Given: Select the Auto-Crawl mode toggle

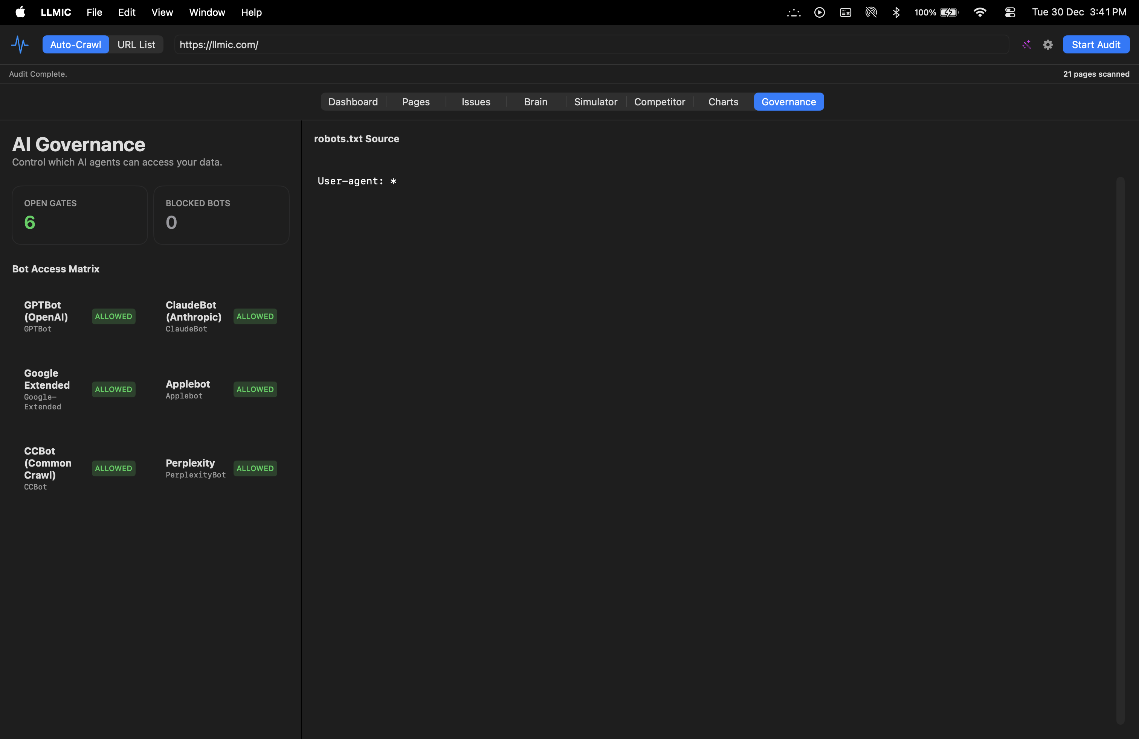Looking at the screenshot, I should [x=76, y=44].
